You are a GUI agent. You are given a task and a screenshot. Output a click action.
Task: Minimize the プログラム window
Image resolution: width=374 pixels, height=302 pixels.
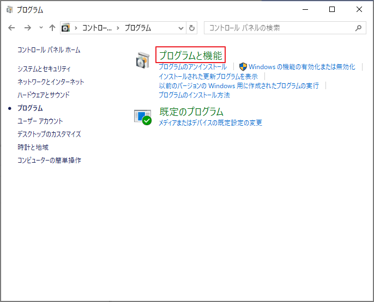305,9
